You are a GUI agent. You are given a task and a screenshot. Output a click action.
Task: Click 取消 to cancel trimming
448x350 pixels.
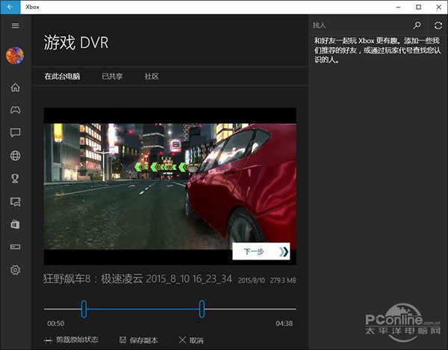[192, 340]
